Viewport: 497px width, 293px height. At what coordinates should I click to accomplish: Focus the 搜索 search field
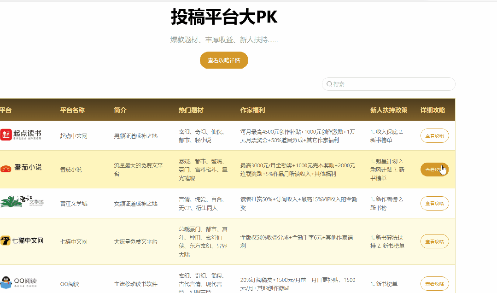click(389, 84)
